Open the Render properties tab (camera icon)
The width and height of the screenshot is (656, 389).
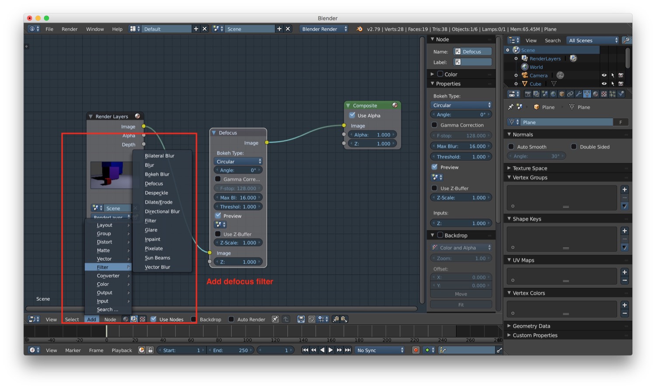(528, 94)
